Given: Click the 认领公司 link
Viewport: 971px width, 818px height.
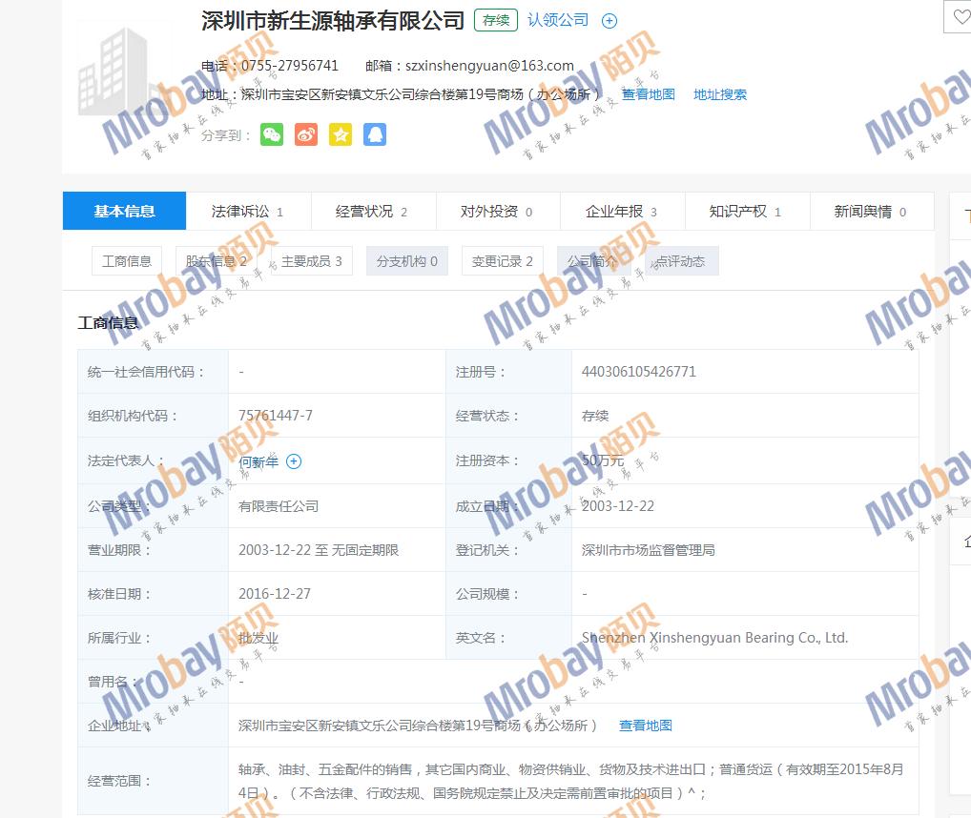Looking at the screenshot, I should 558,20.
